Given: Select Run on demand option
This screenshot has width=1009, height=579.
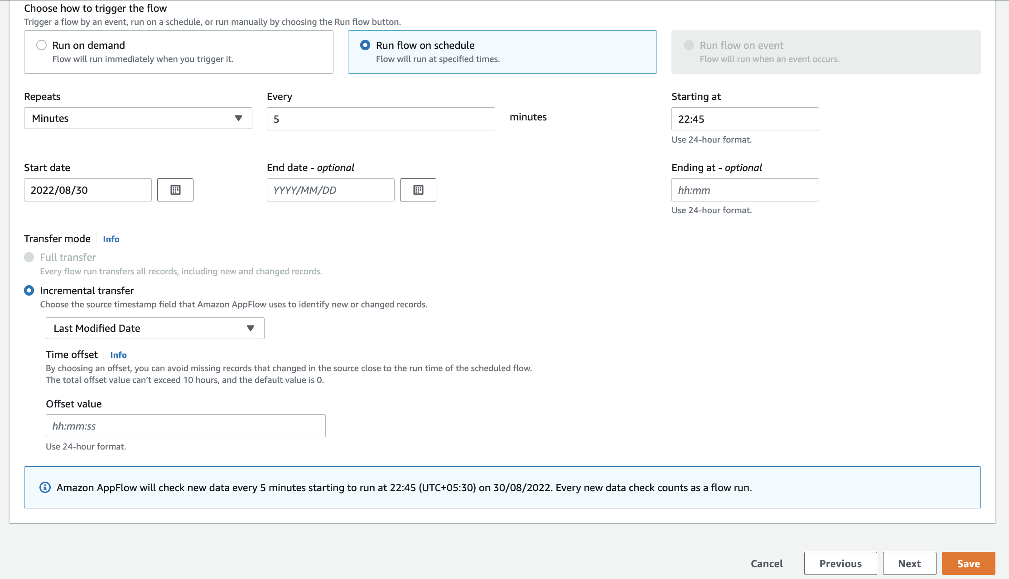Looking at the screenshot, I should tap(42, 45).
